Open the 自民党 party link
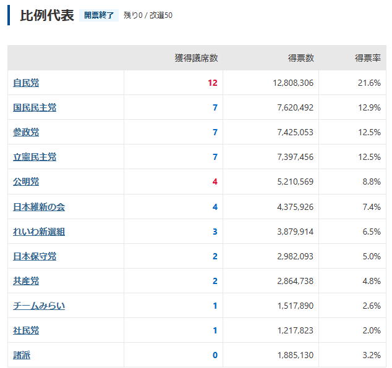The width and height of the screenshot is (392, 368). pyautogui.click(x=26, y=83)
